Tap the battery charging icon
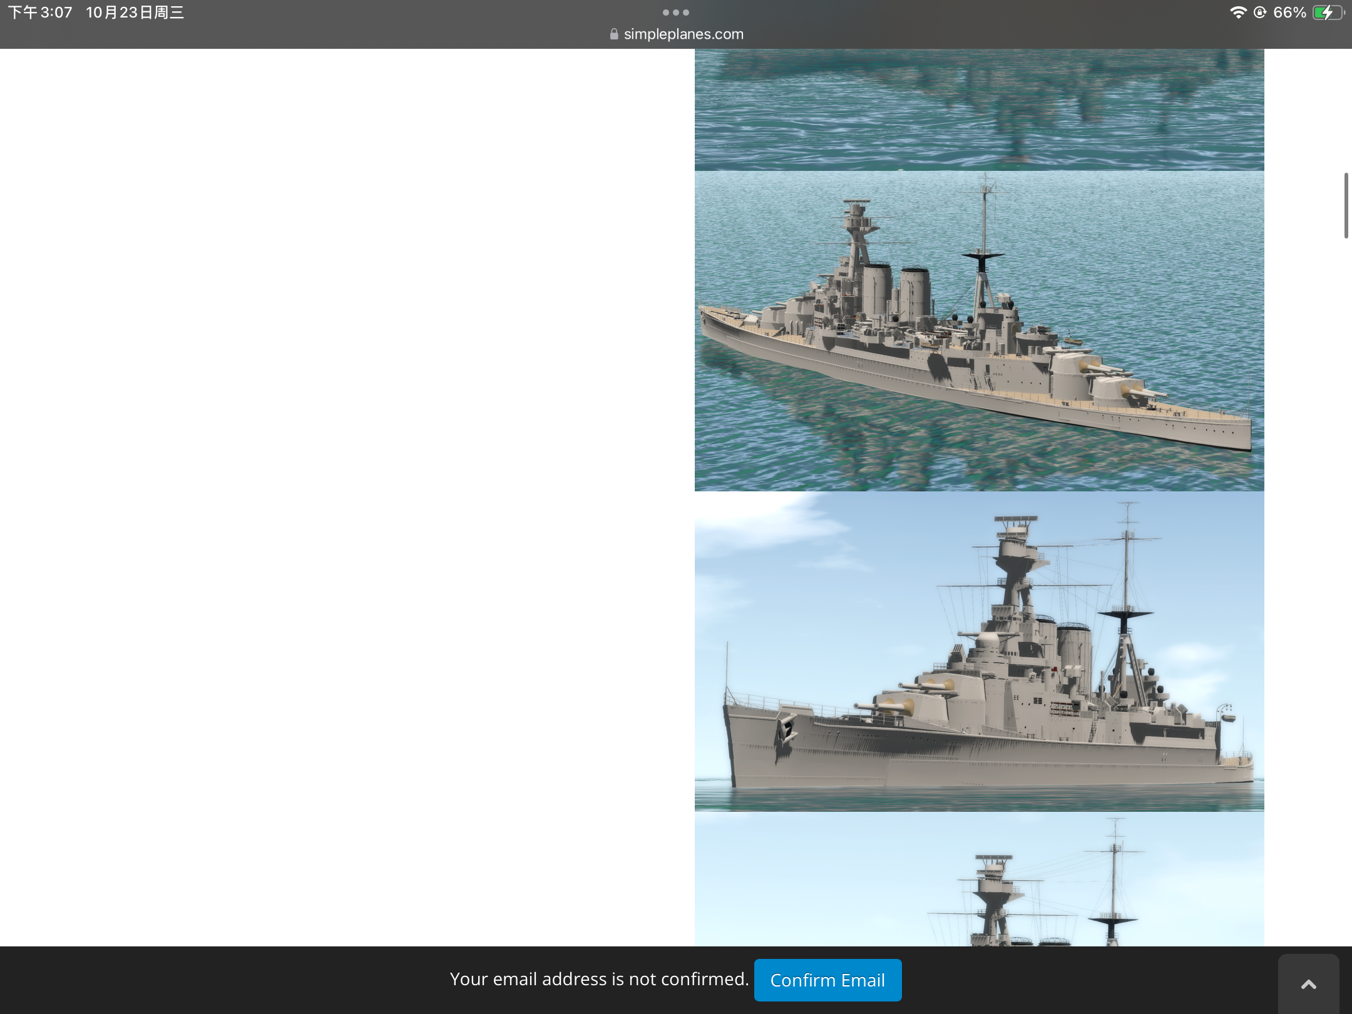The height and width of the screenshot is (1014, 1352). pyautogui.click(x=1328, y=13)
